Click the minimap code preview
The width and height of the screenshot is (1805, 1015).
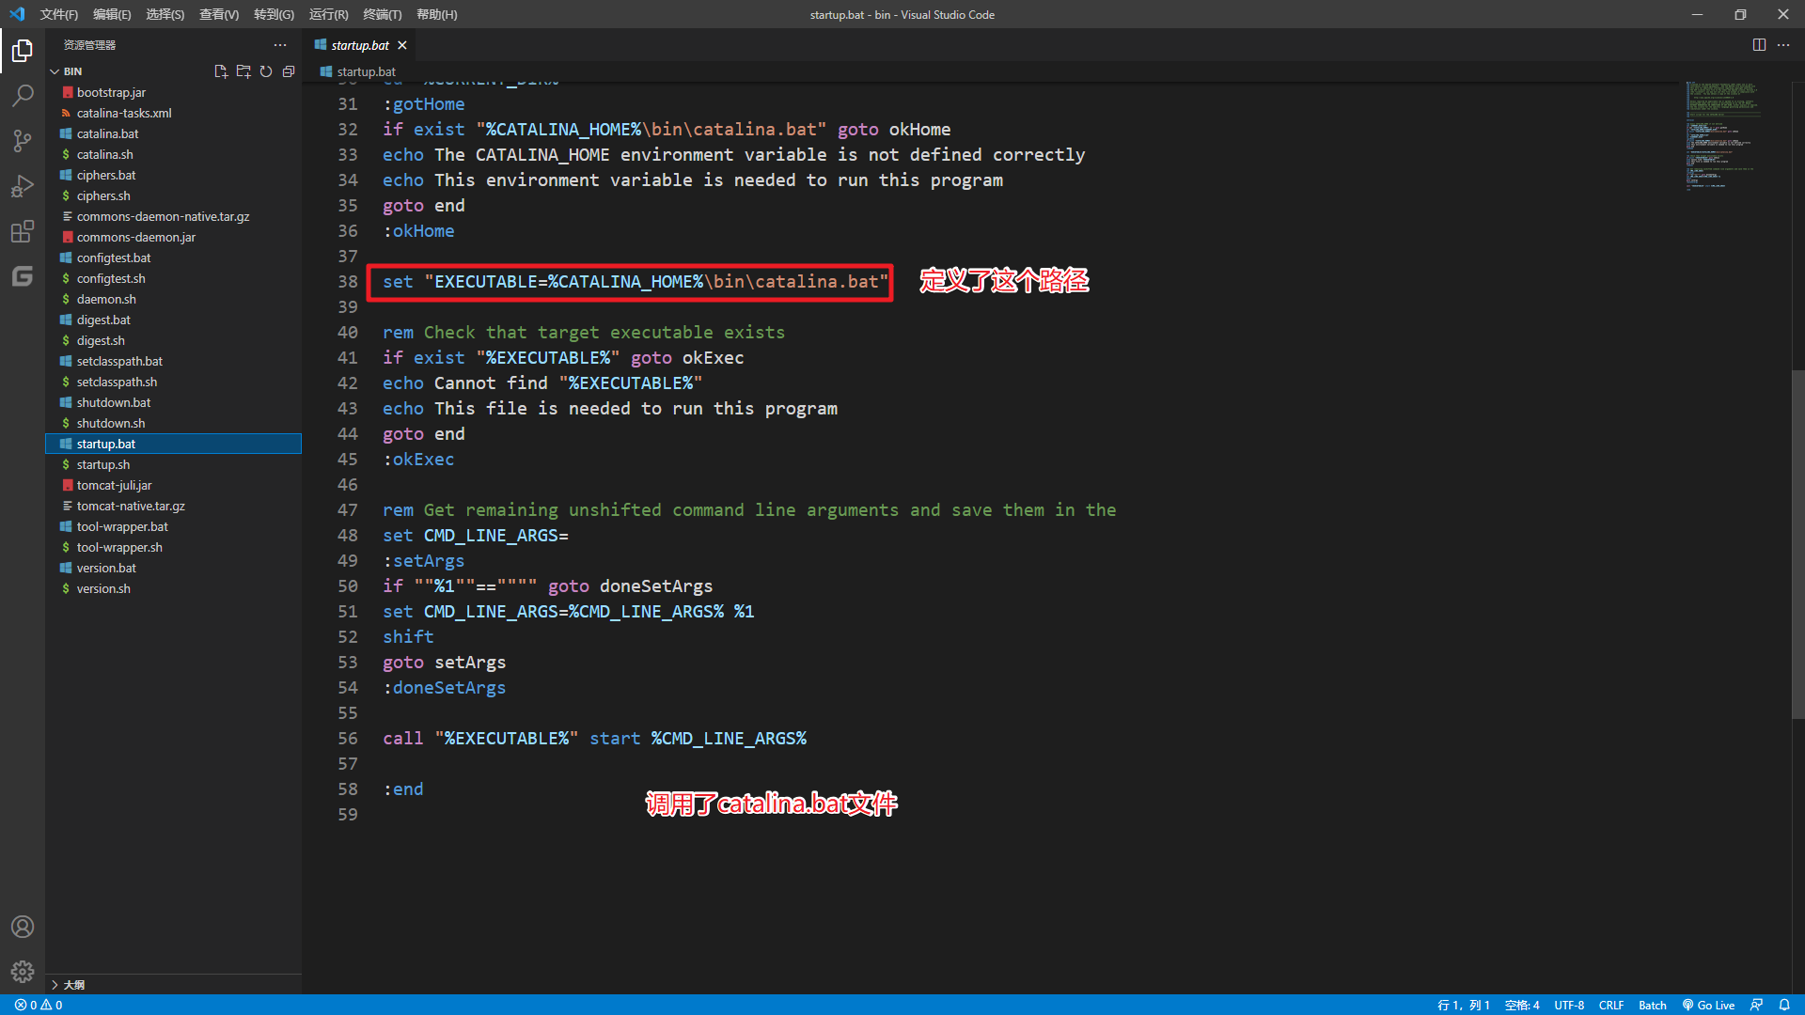pyautogui.click(x=1720, y=136)
